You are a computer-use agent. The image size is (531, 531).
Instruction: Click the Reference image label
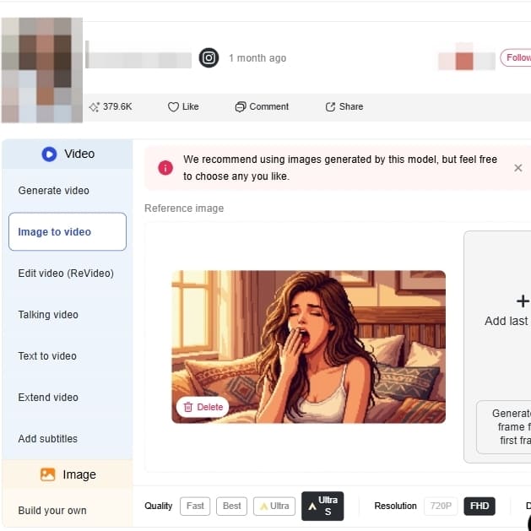tap(184, 209)
